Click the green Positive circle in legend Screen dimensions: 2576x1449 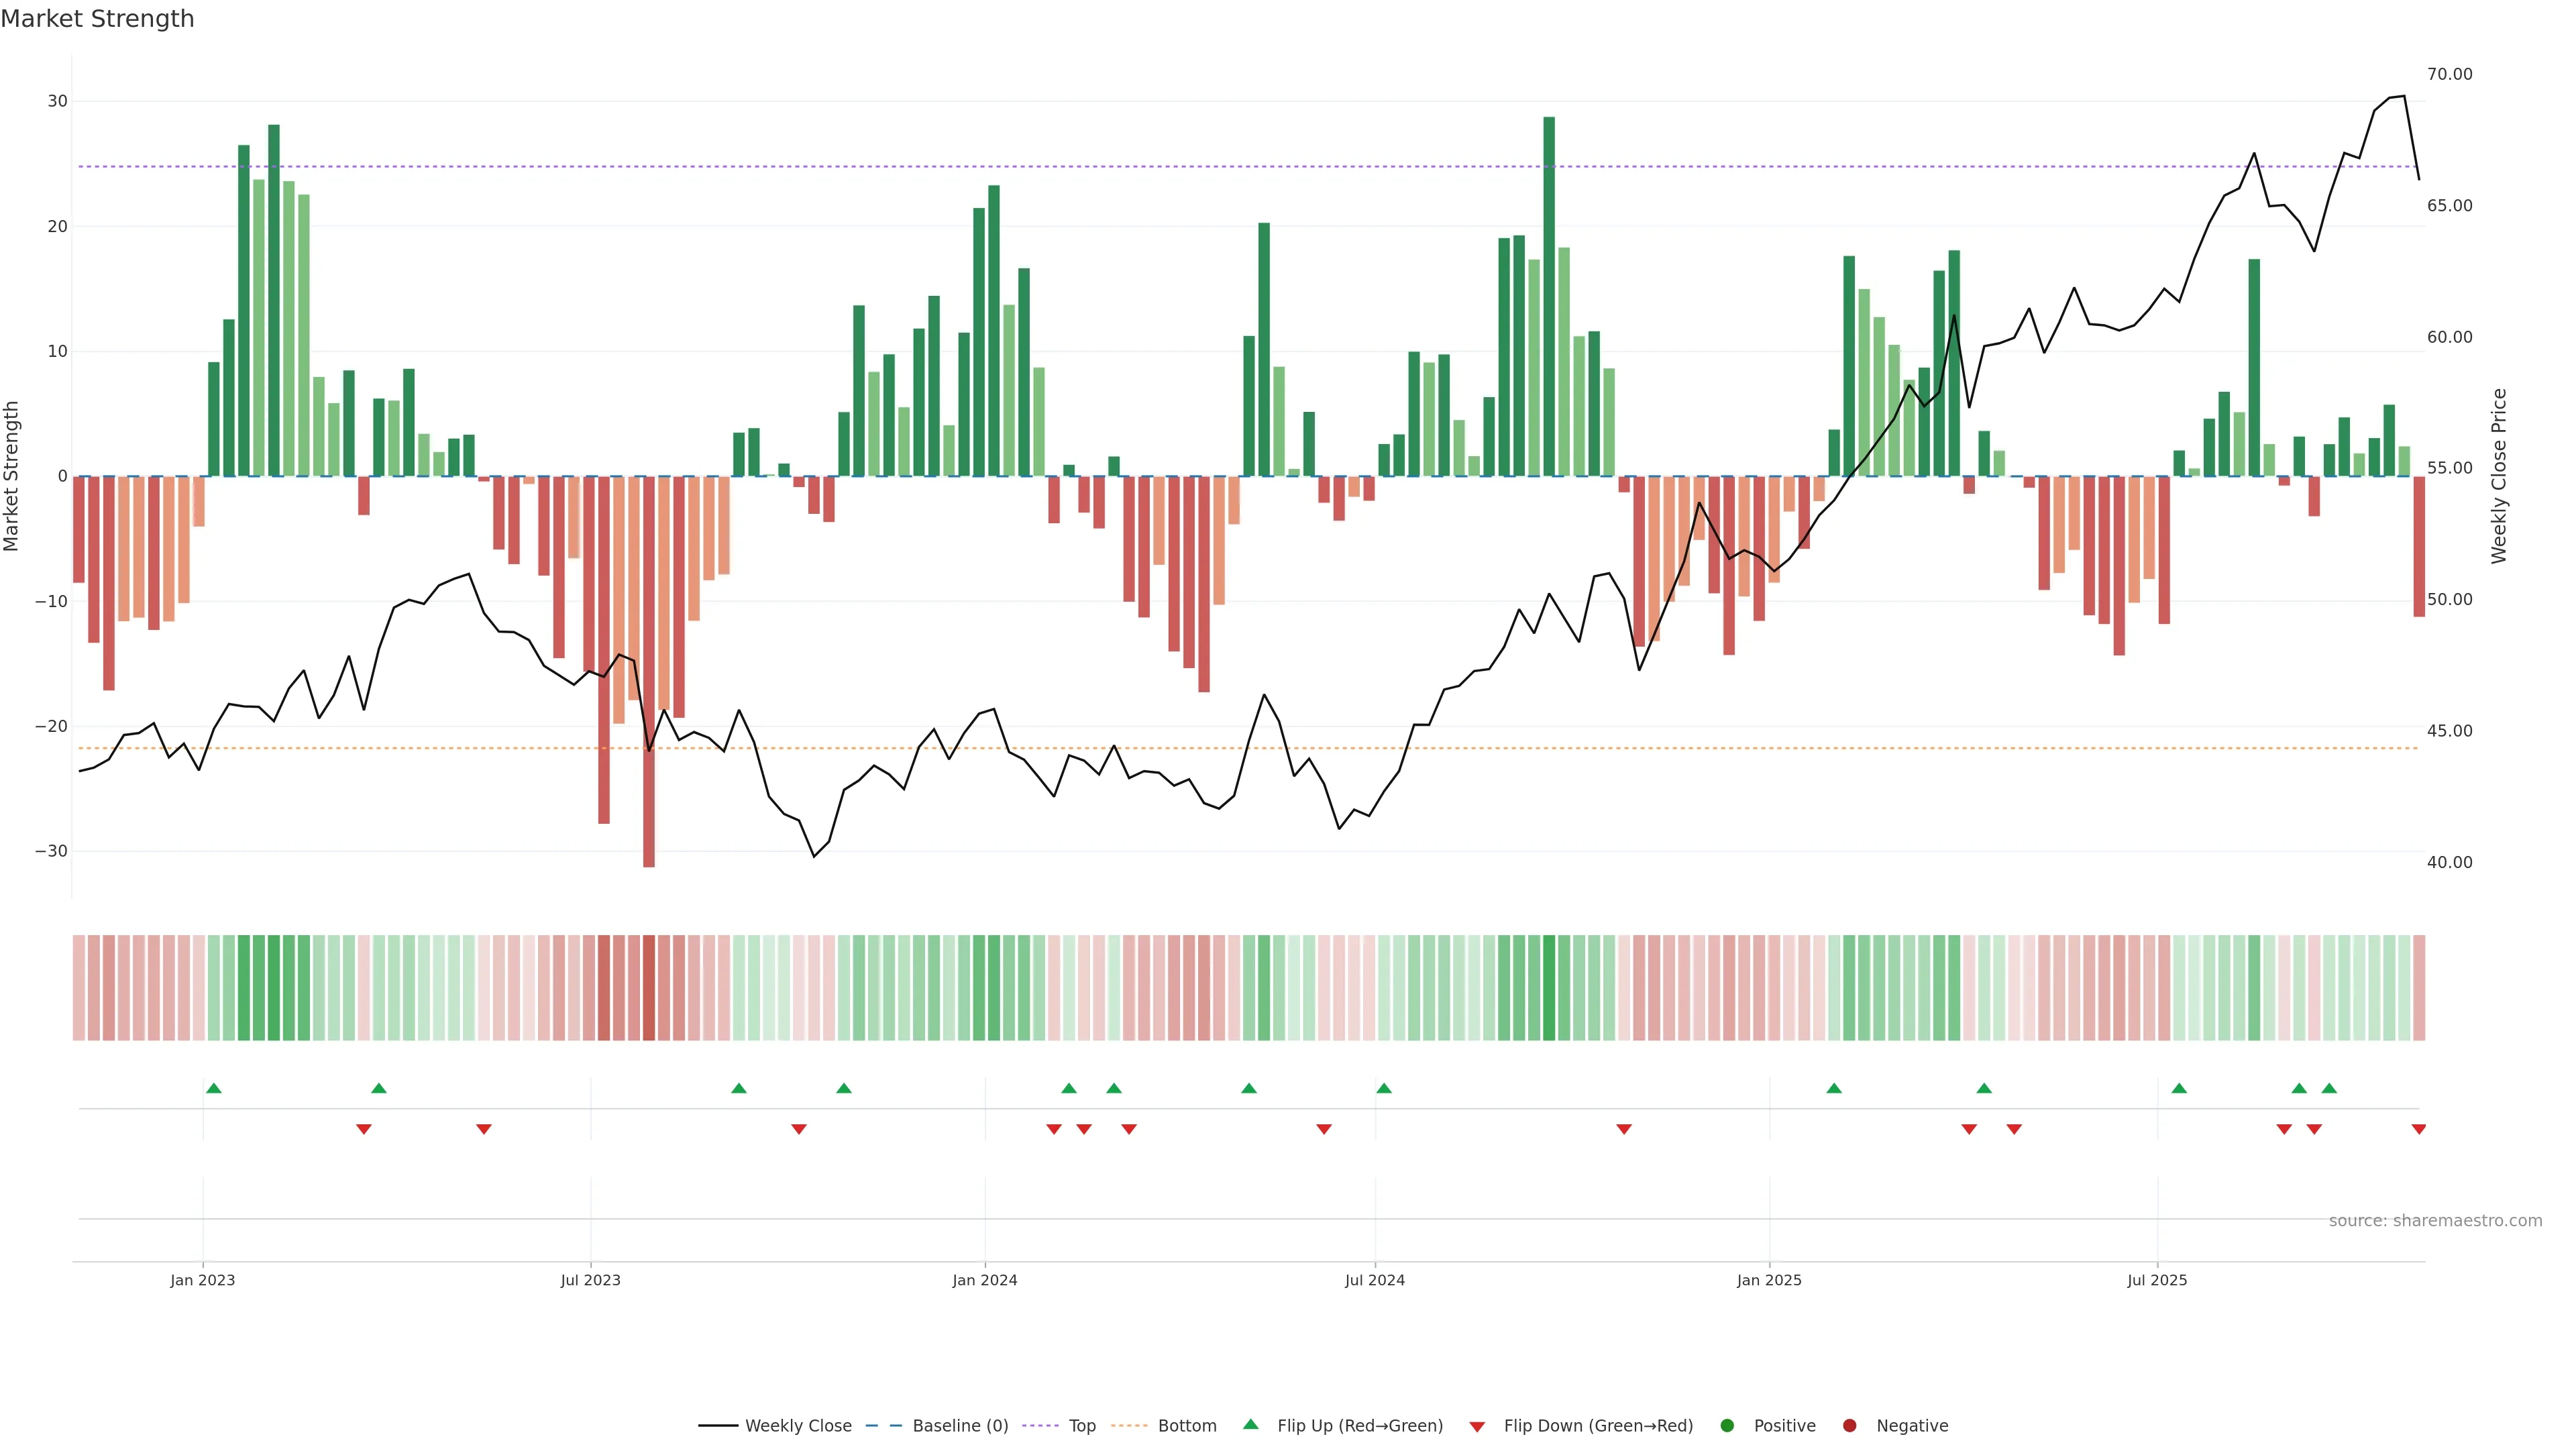pos(1727,1425)
